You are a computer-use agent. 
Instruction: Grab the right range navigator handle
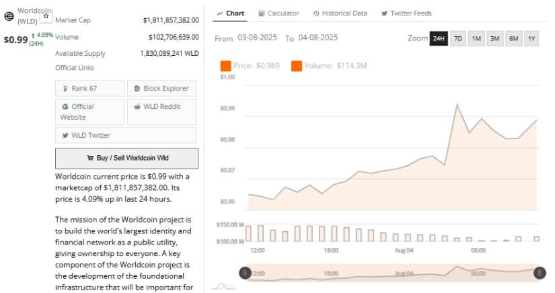tap(540, 273)
